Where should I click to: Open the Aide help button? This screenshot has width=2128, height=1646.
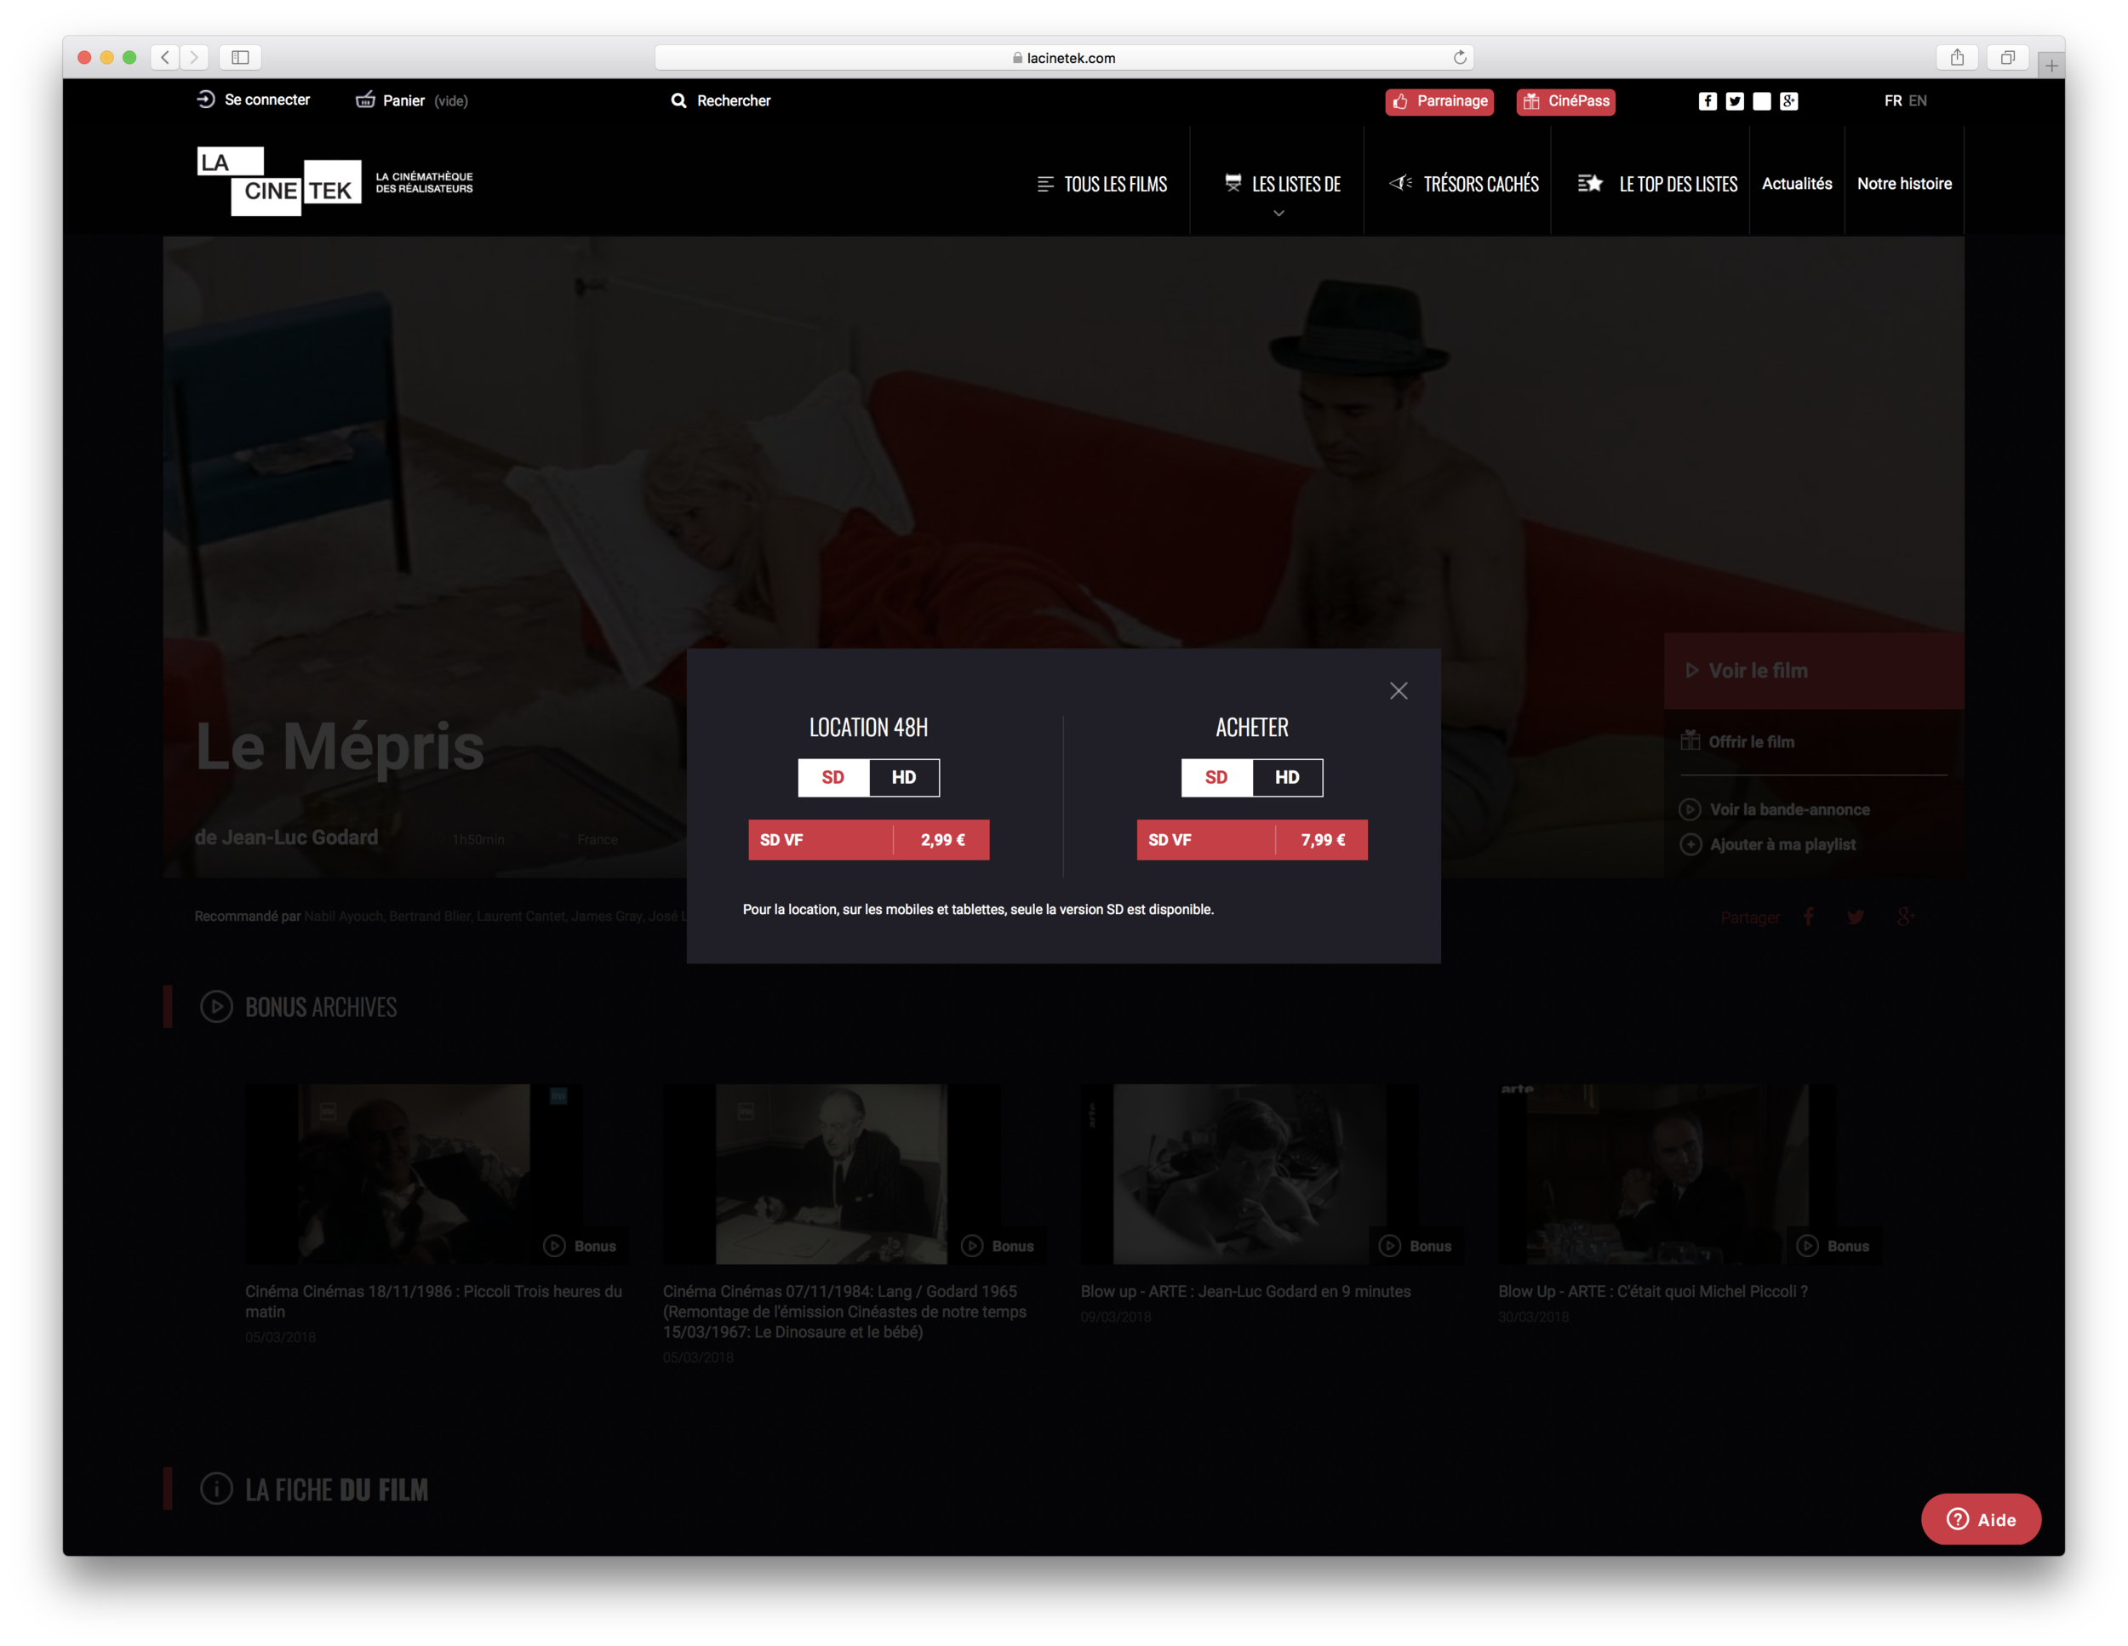(1980, 1518)
